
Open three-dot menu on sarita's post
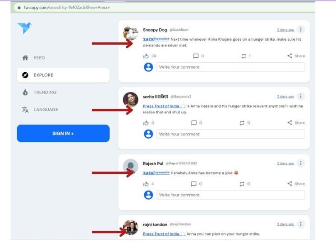(301, 96)
